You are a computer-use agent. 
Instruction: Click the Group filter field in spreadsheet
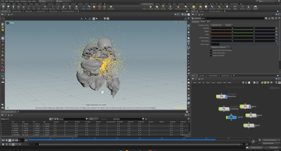[x=75, y=119]
